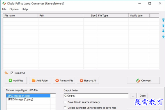Click the Add Folder button
165x110 pixels.
point(40,80)
